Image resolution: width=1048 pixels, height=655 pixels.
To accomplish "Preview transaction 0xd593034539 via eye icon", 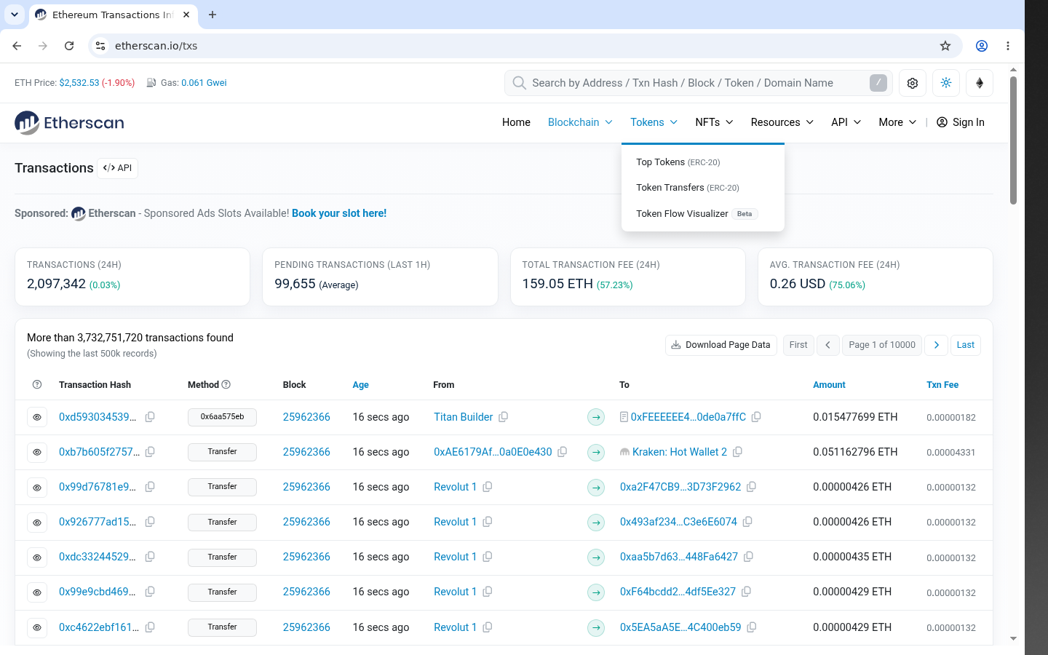I will coord(37,417).
